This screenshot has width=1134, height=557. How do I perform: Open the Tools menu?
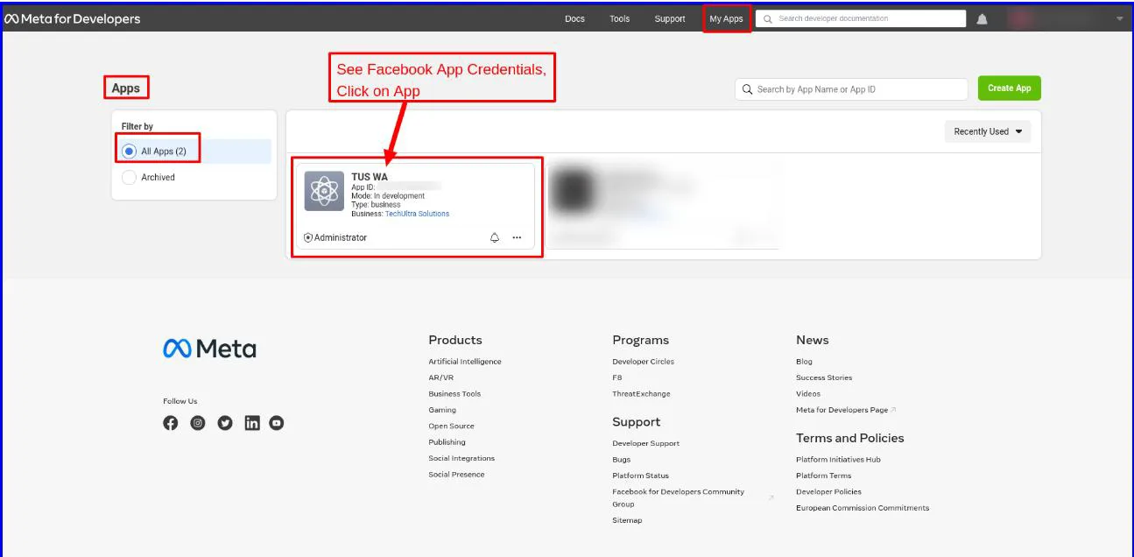click(x=620, y=18)
